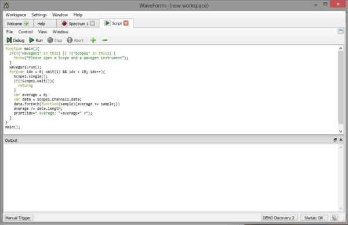The width and height of the screenshot is (348, 225).
Task: Click the Output panel title
Action: (x=11, y=141)
